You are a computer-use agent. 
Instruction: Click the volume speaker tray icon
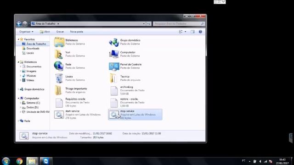click(x=260, y=161)
